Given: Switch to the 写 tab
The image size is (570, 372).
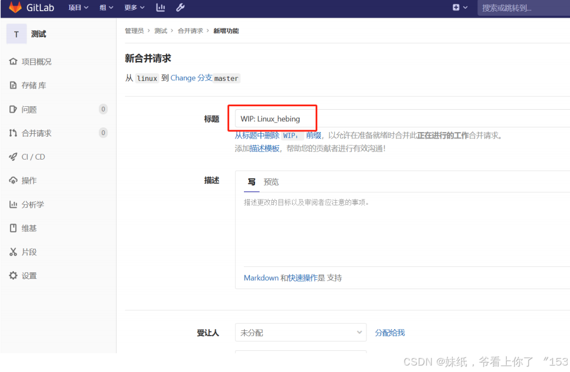Looking at the screenshot, I should tap(252, 181).
